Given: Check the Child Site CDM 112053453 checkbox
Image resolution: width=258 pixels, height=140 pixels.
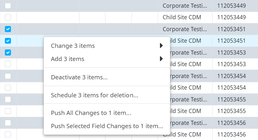Looking at the screenshot, I should coord(8,64).
